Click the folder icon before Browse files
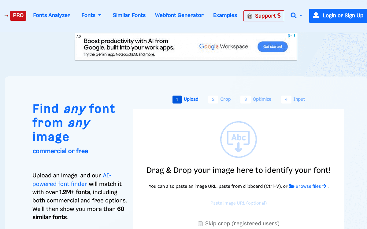The width and height of the screenshot is (367, 229). click(291, 186)
